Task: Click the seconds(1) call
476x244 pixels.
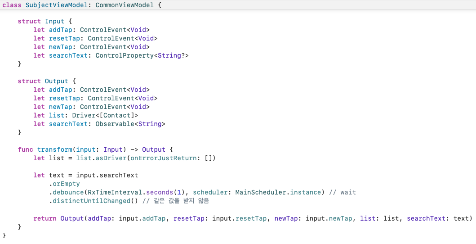Action: click(165, 192)
